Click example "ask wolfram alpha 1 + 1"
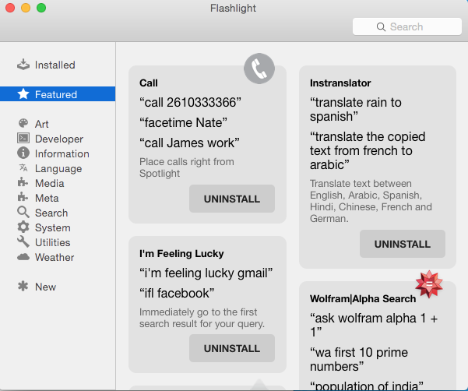 pos(373,325)
